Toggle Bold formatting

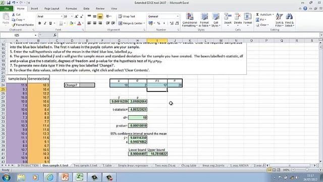pos(39,23)
